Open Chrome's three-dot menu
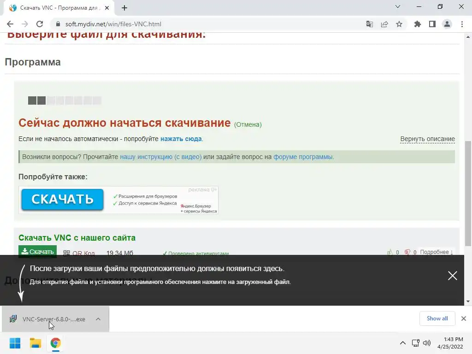472x354 pixels. point(462,24)
